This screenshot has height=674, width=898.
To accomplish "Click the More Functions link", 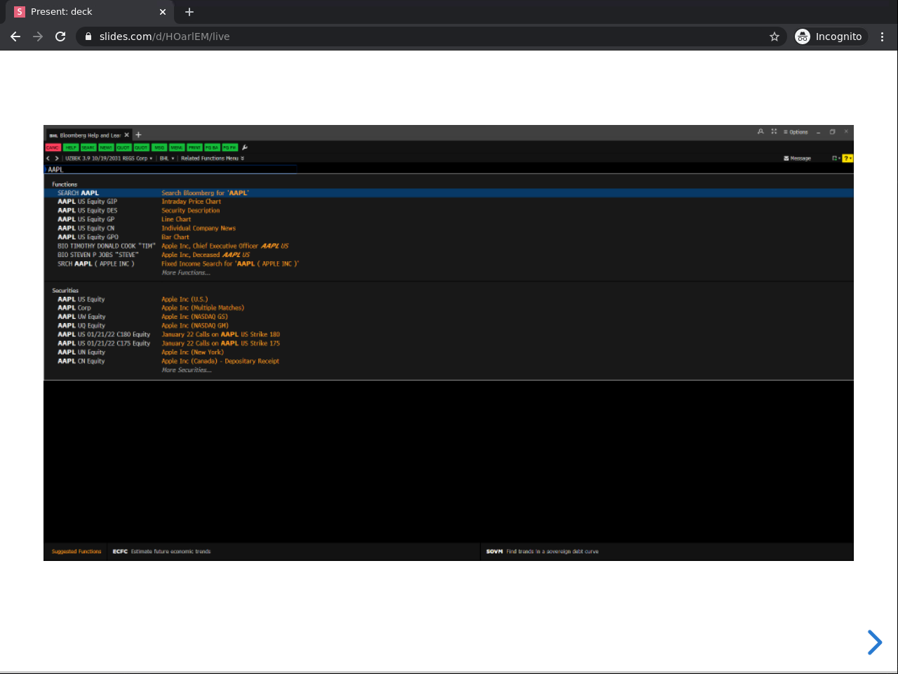I will click(186, 272).
